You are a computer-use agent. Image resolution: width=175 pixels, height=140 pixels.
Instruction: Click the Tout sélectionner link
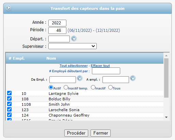point(74,66)
